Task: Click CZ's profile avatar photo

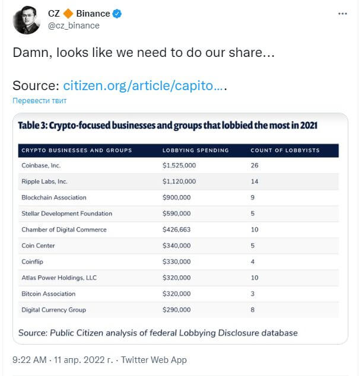Action: (x=27, y=20)
